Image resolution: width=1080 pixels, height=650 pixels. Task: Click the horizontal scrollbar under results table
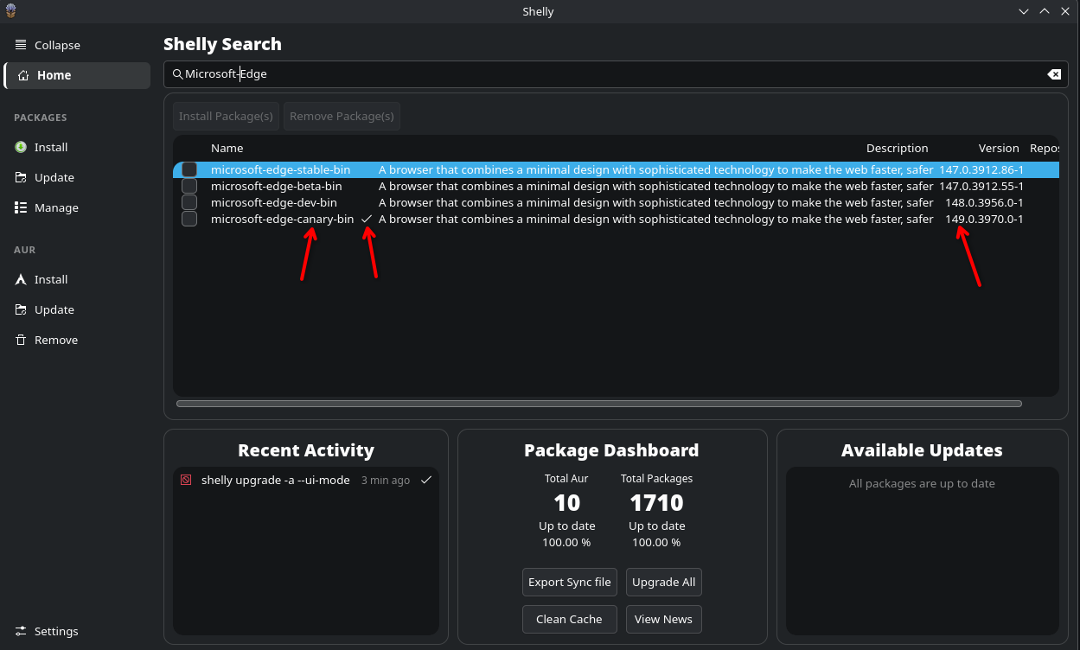tap(598, 404)
